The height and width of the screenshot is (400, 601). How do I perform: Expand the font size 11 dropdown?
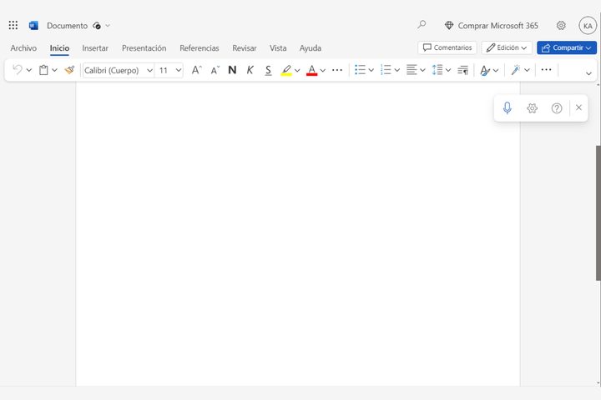click(x=178, y=70)
